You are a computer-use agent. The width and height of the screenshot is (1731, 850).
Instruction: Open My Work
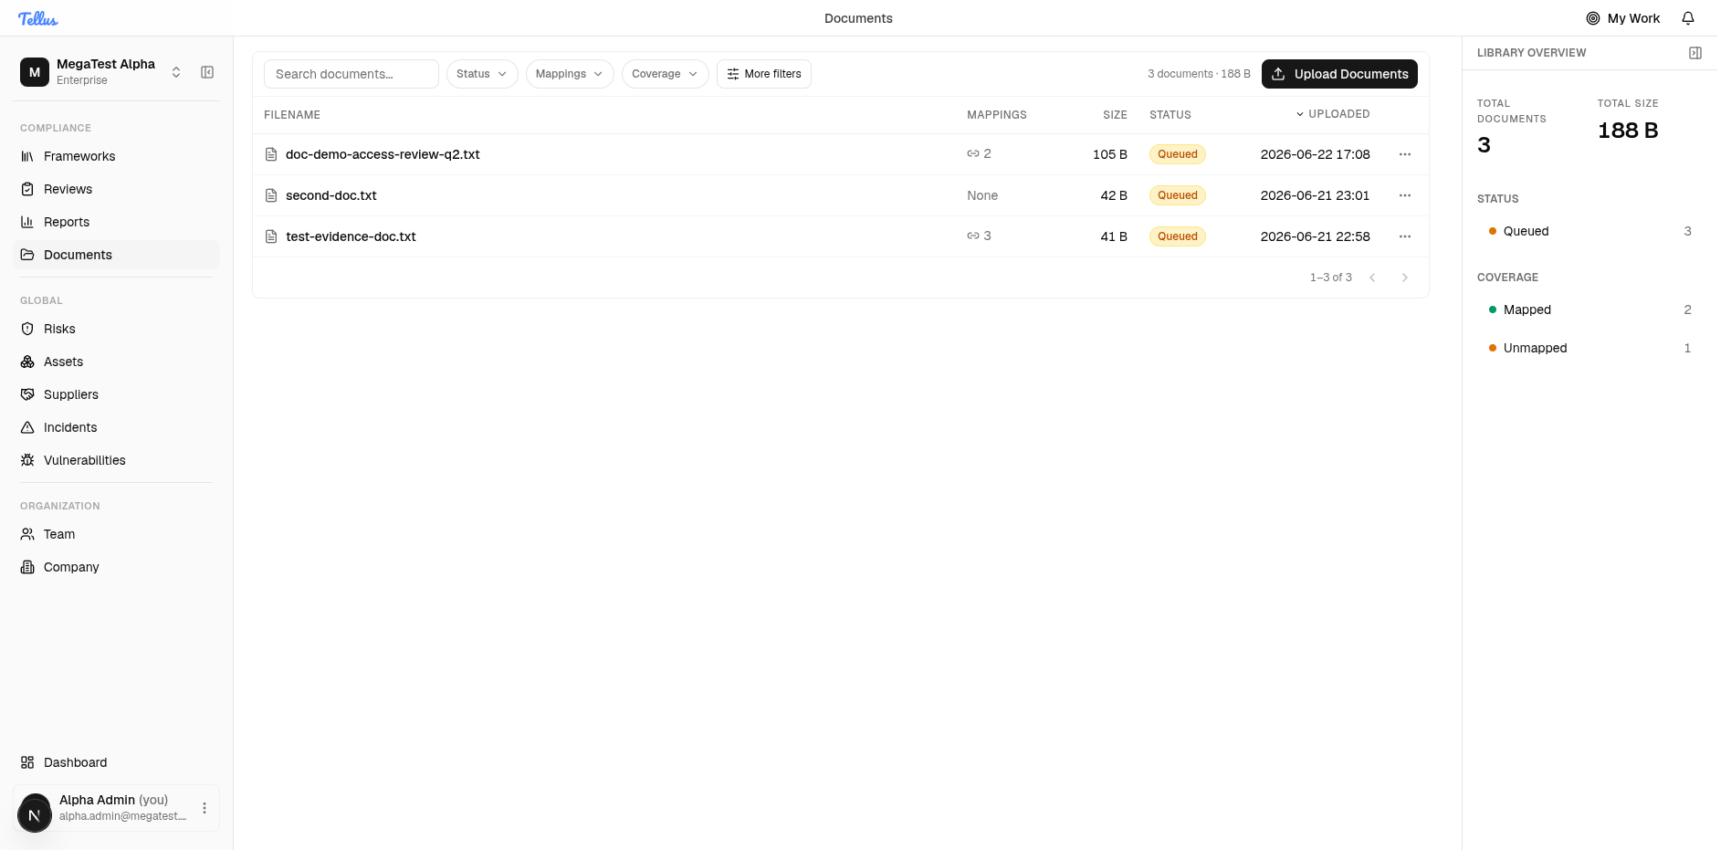[1623, 18]
